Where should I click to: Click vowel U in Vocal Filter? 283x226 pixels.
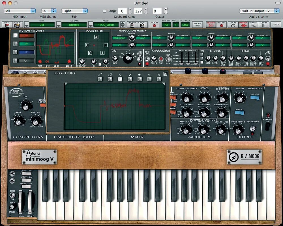tap(87, 45)
